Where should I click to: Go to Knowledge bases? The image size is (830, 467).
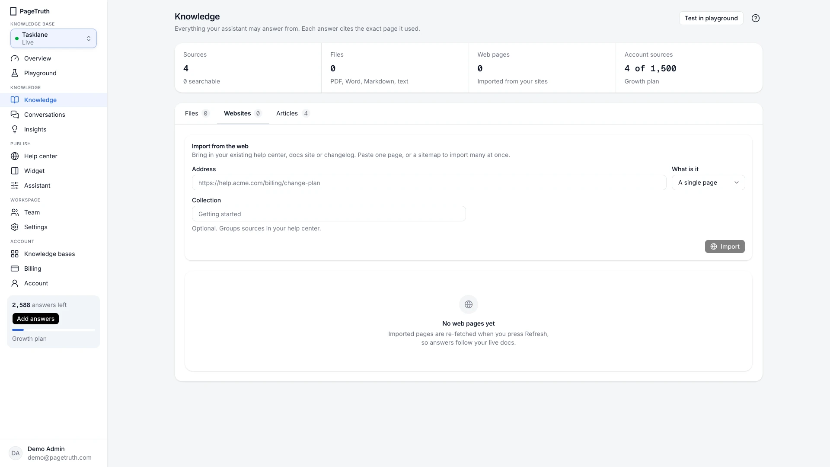click(x=54, y=254)
